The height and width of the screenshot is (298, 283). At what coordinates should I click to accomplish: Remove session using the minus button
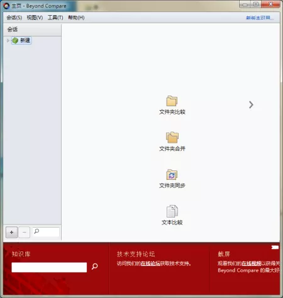pyautogui.click(x=25, y=233)
